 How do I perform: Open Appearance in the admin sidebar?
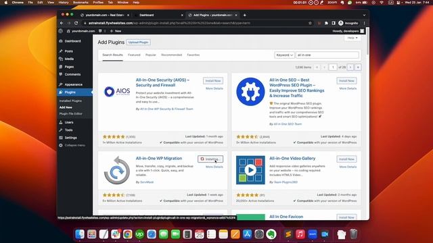click(74, 84)
